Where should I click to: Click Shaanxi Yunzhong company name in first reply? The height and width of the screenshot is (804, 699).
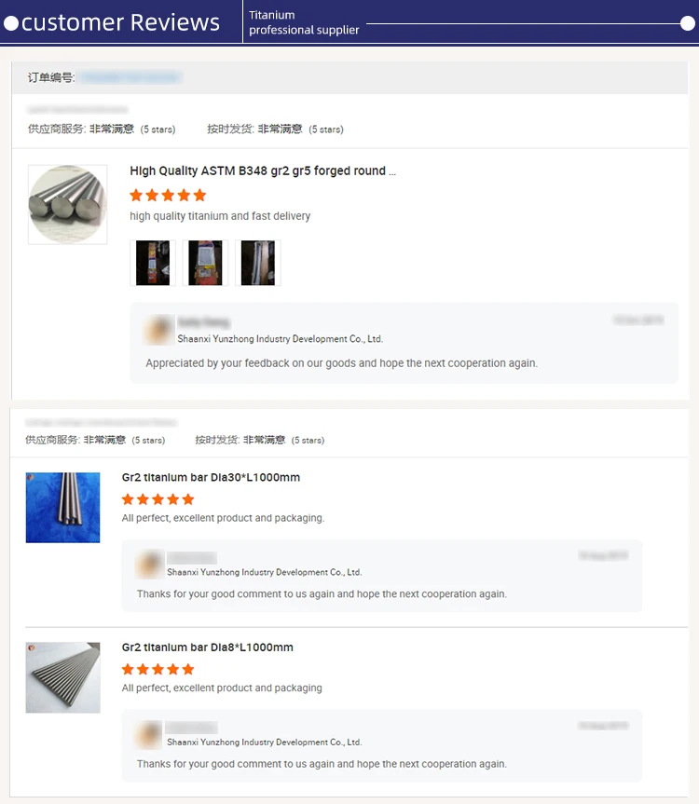(x=280, y=339)
